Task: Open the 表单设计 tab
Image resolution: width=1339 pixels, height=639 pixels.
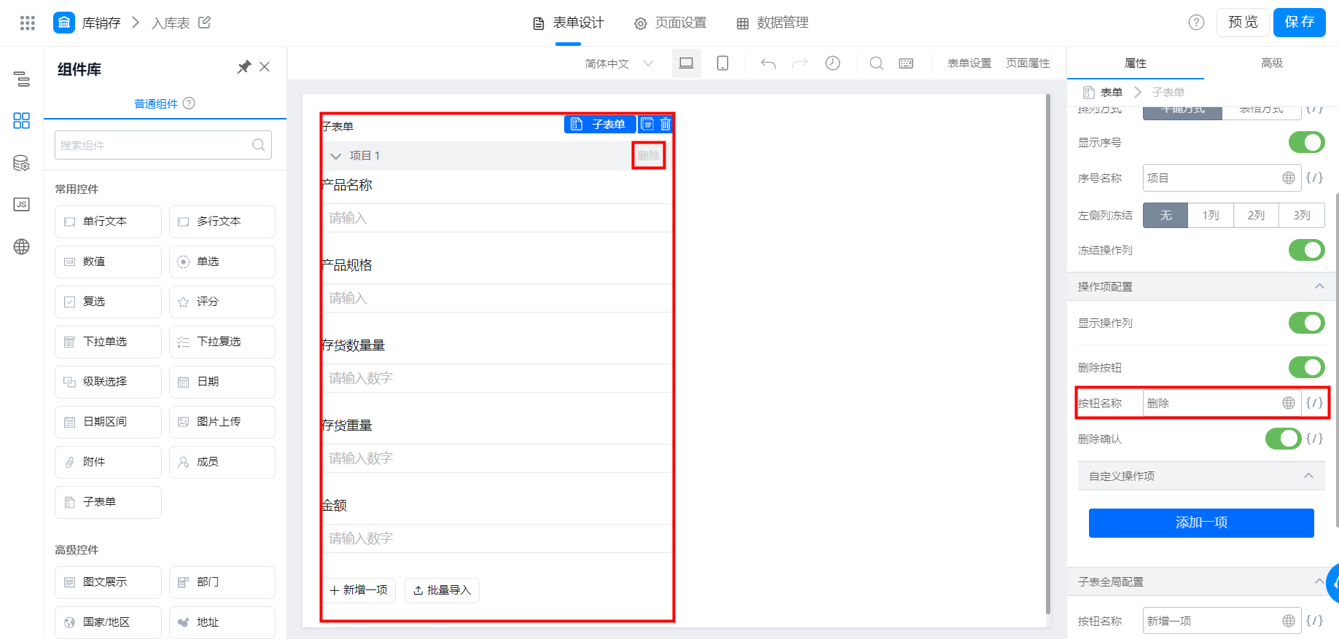Action: [x=569, y=23]
